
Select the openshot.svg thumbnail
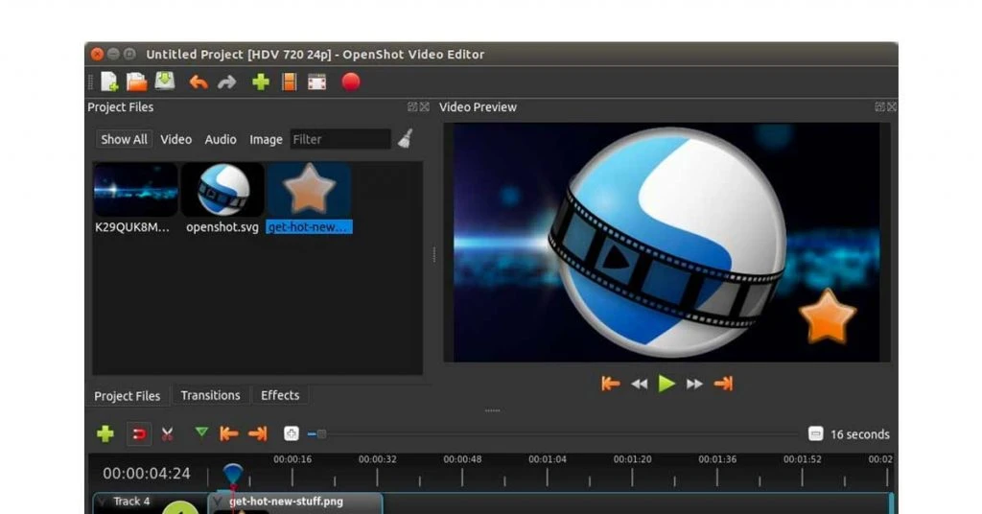[x=222, y=190]
